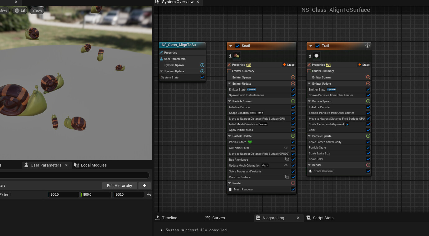
Task: Switch to the Curves tab
Action: click(x=218, y=218)
